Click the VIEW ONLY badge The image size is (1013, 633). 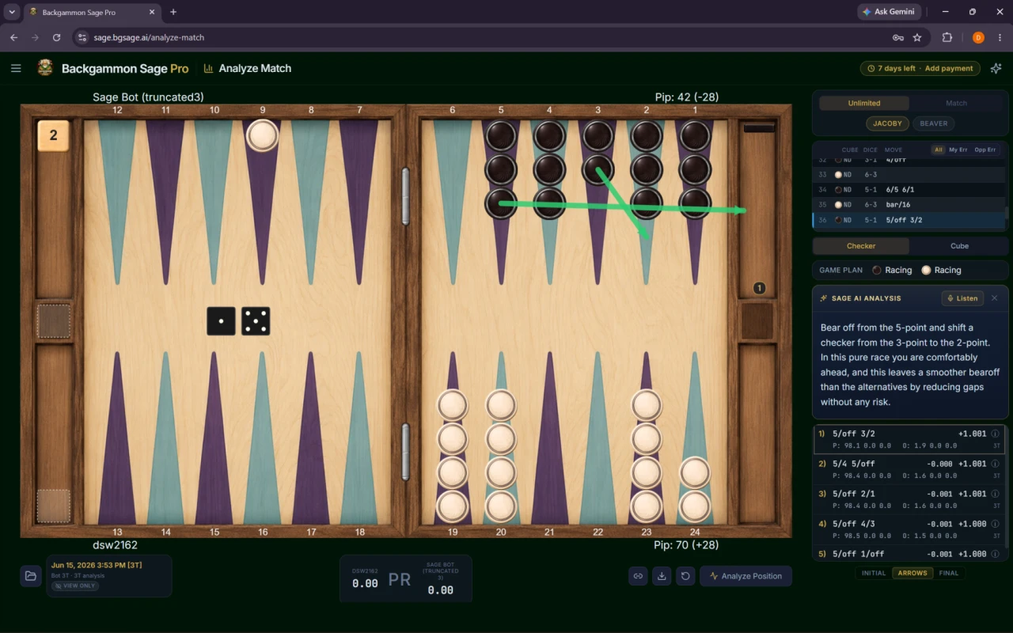tap(75, 586)
